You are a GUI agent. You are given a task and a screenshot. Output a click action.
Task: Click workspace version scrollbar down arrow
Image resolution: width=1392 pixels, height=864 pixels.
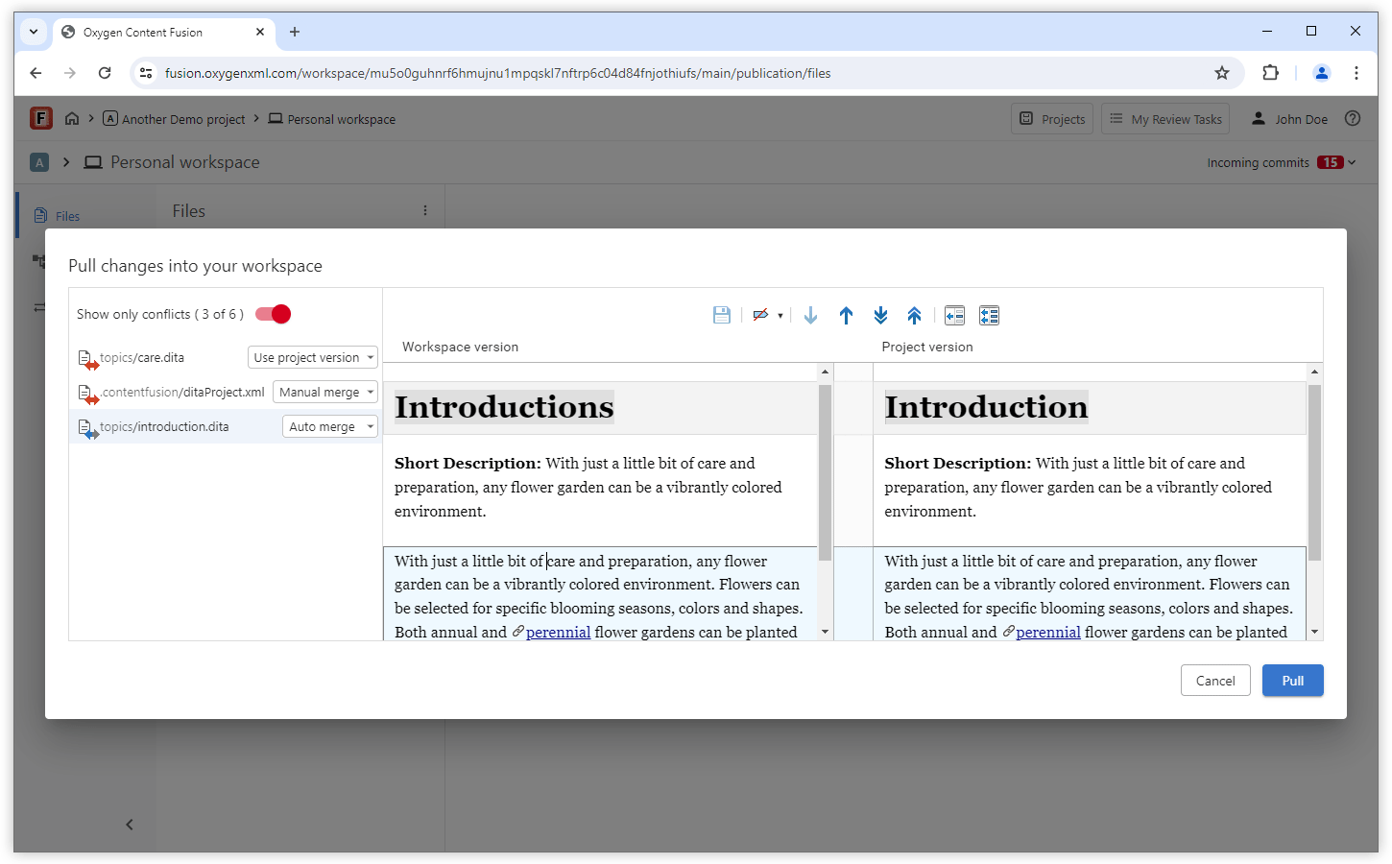point(825,632)
